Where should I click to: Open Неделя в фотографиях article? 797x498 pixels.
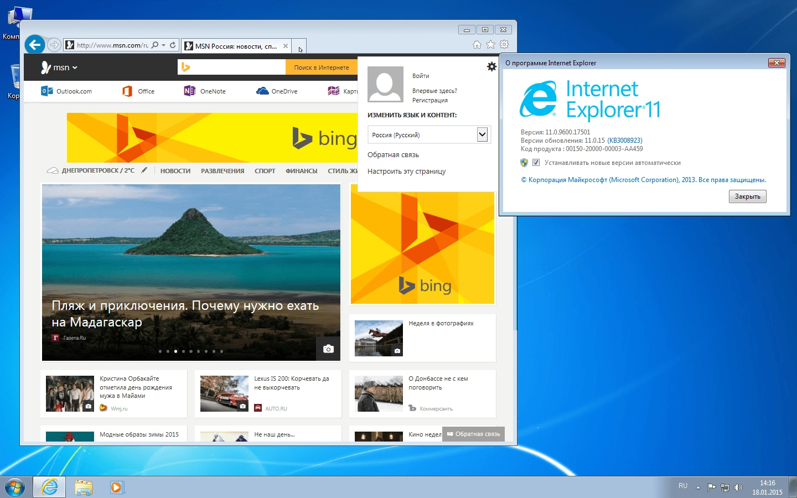click(x=441, y=323)
